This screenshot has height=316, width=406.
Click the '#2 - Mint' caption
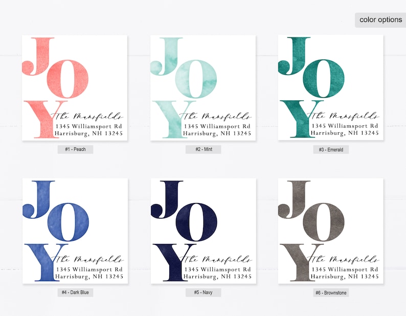[204, 149]
